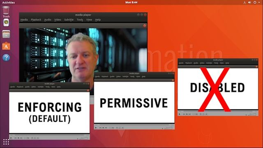Adjust volume slider in Disabled window
Screen dimensions: 263x148
[252, 114]
